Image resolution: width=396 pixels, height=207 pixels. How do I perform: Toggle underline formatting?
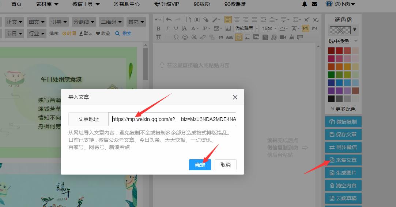click(176, 28)
